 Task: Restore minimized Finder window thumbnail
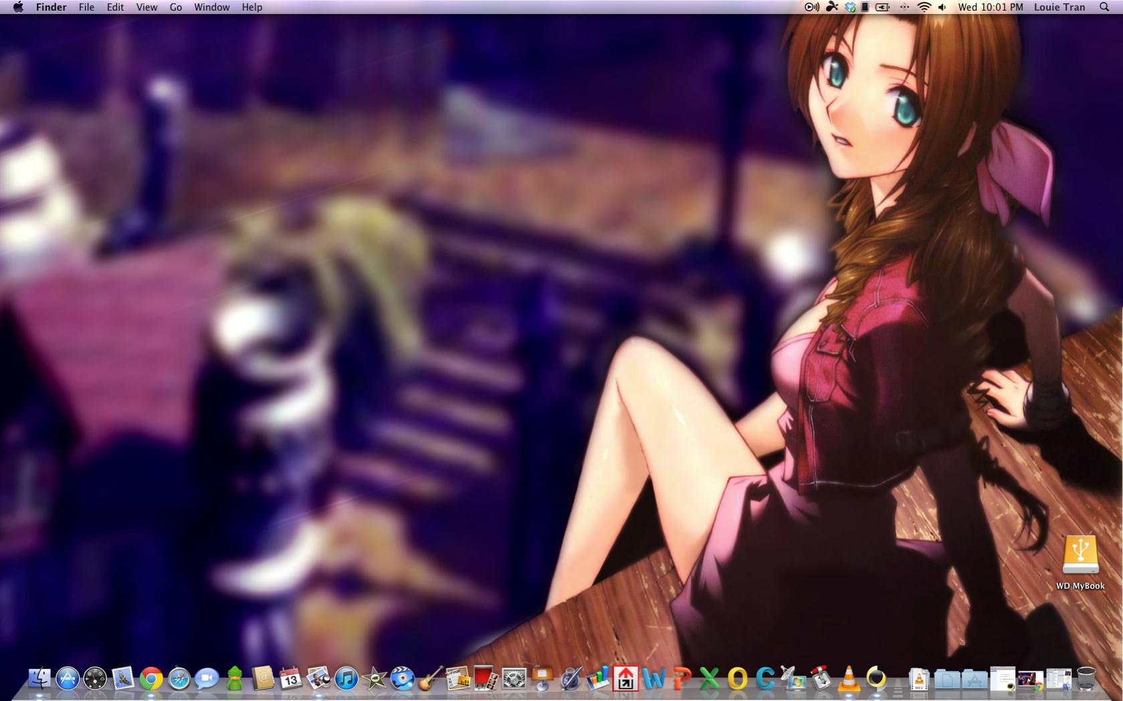(1058, 679)
